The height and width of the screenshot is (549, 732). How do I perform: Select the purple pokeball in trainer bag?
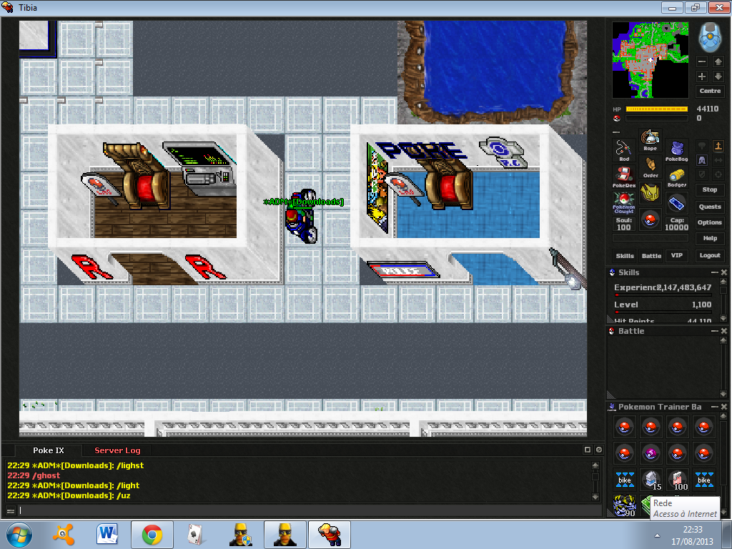click(x=651, y=452)
